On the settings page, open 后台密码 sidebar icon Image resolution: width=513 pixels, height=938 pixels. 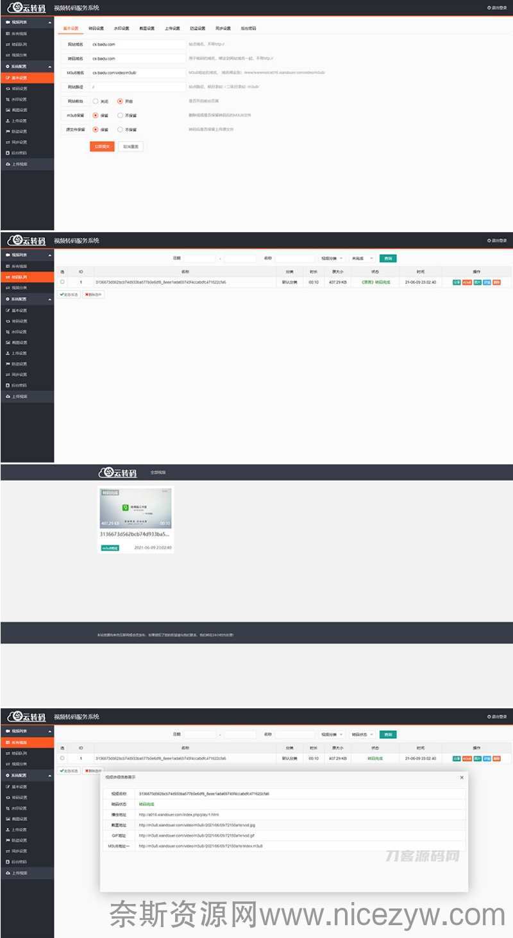click(8, 153)
